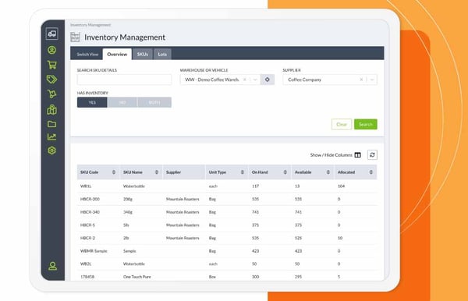Screen dimensions: 468x301
Task: Click the One Touch Pure SKU name
Action: pos(137,277)
